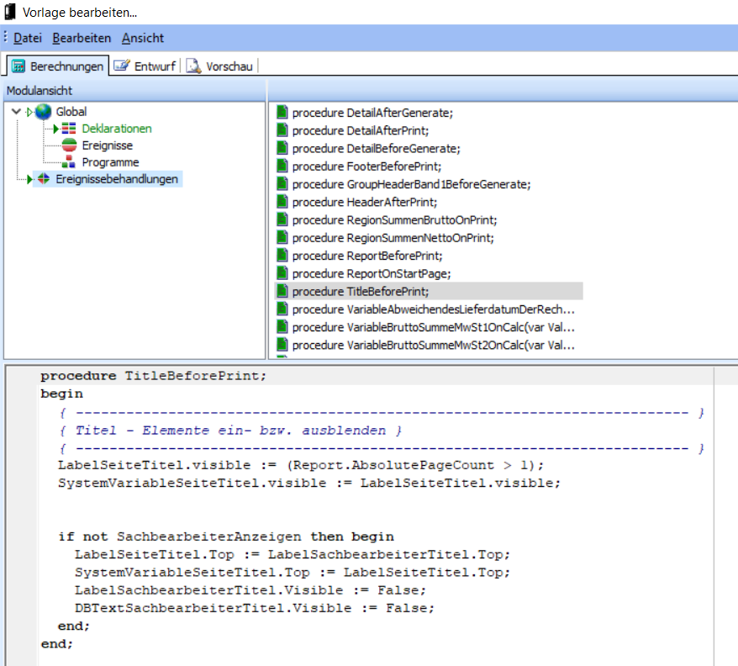Select procedure RegionSummenNettoOnPrint
This screenshot has width=738, height=666.
pos(393,238)
